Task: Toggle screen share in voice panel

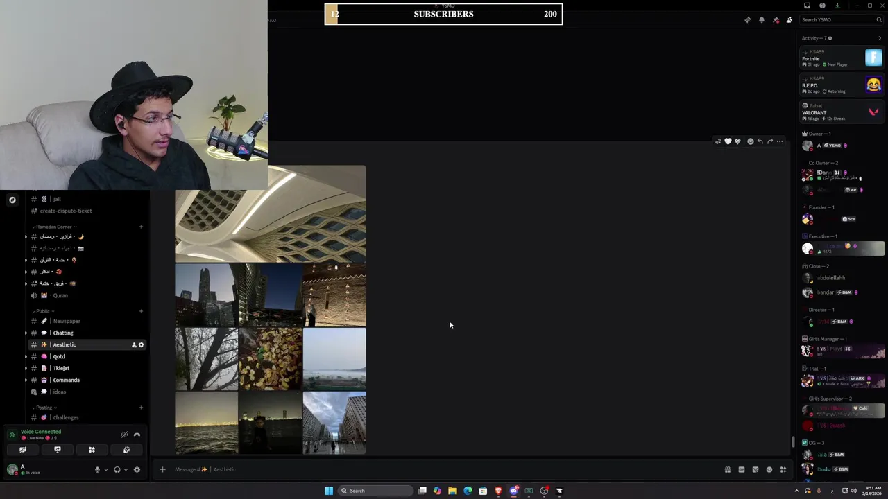Action: pyautogui.click(x=58, y=450)
